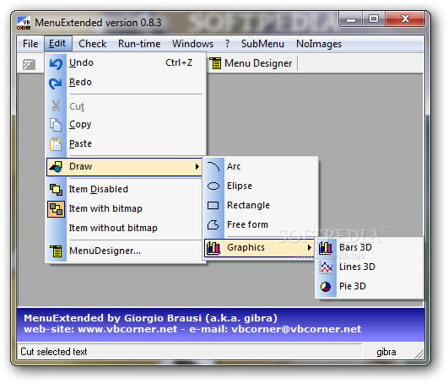The width and height of the screenshot is (448, 383).
Task: Click the Elipse oval icon
Action: click(213, 186)
